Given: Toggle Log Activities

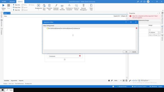Looking at the screenshot, I should [62, 7].
